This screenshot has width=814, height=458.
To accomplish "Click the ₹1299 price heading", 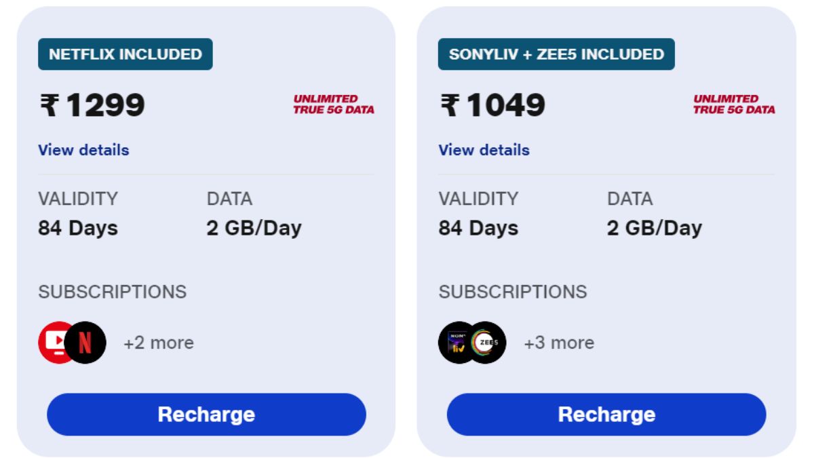I will pyautogui.click(x=92, y=105).
